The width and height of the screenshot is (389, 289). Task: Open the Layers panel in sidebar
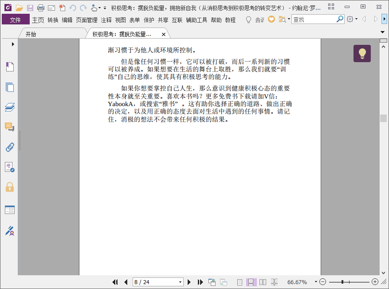tap(10, 107)
